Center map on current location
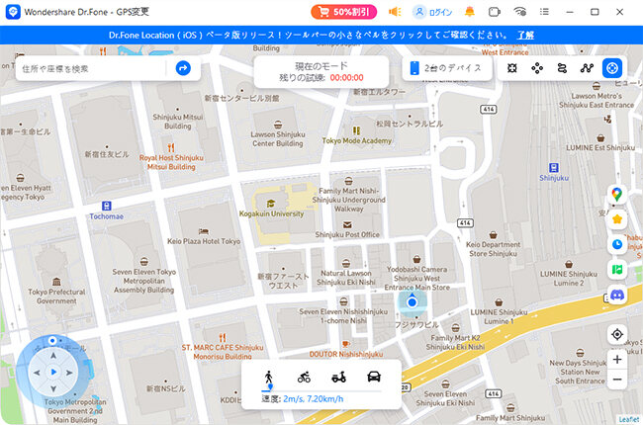Viewport: 643px width, 425px height. coord(617,334)
